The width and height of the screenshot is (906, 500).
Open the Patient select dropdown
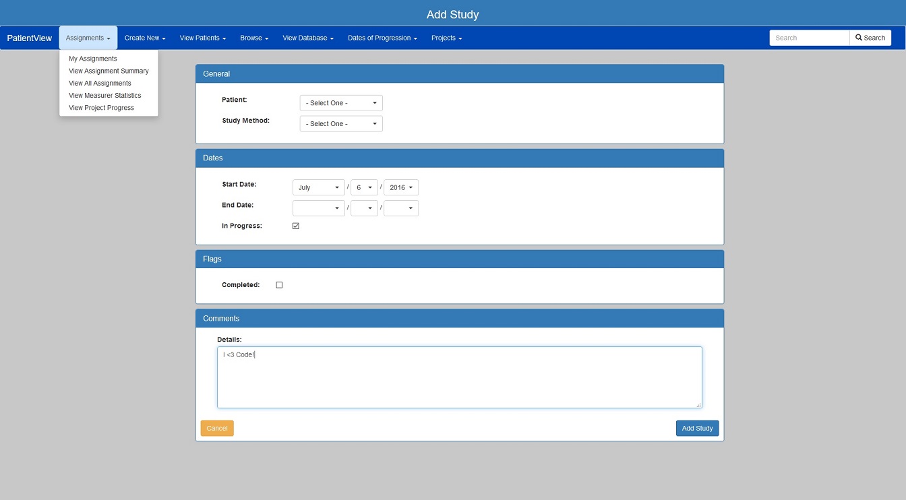(x=341, y=103)
